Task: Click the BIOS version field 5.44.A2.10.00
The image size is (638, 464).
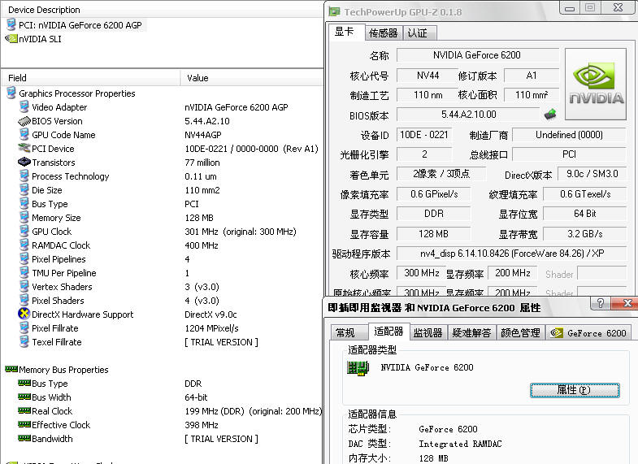Action: pyautogui.click(x=468, y=115)
